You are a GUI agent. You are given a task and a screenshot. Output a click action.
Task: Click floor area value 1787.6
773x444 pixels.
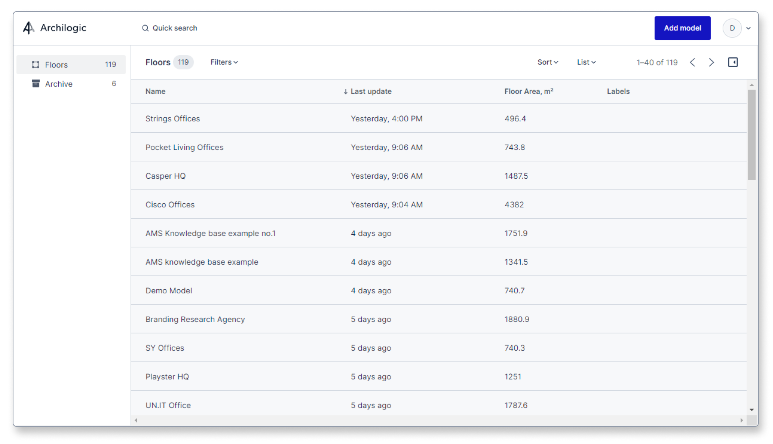(x=516, y=405)
